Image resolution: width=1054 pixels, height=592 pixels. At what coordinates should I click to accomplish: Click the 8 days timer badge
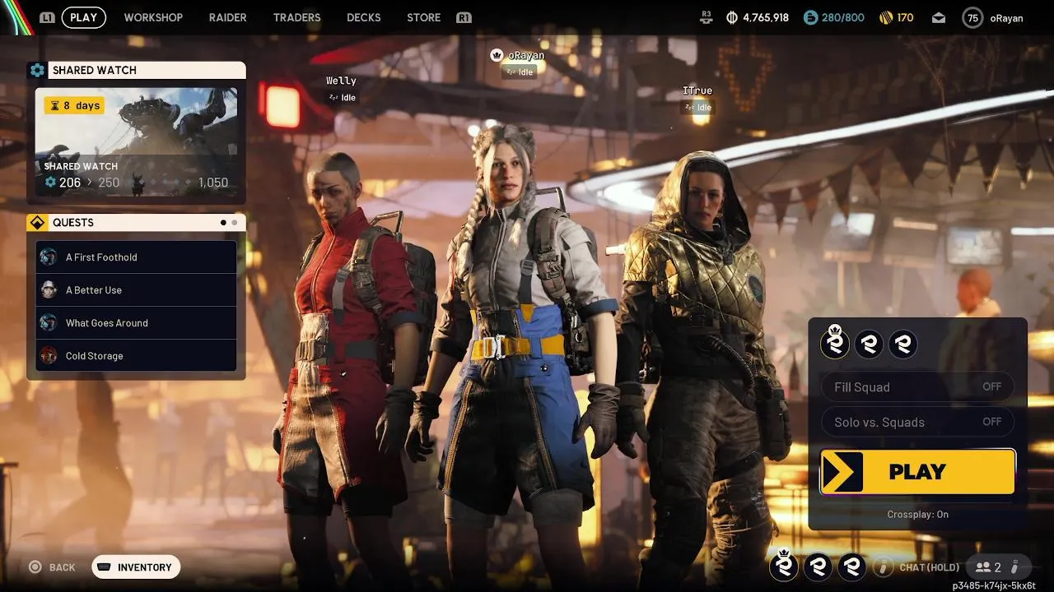[74, 105]
